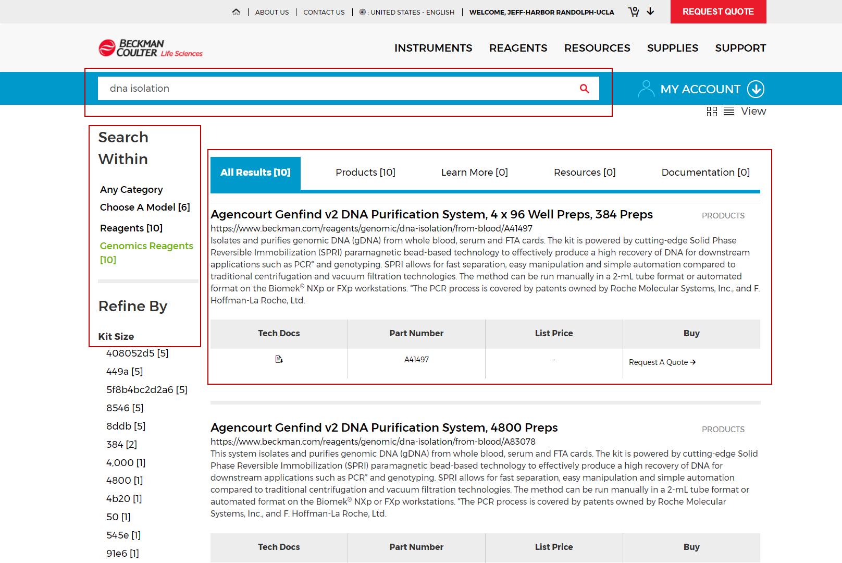Screen dimensions: 842x563
Task: Open Agencourt Genfind 384 Preps result title
Action: (x=431, y=215)
